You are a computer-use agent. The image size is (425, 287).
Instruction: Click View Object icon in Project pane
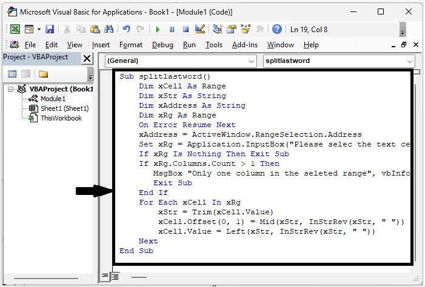point(25,74)
